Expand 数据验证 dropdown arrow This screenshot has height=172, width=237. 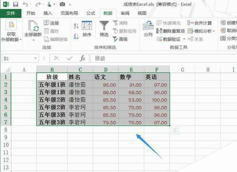pos(184,39)
